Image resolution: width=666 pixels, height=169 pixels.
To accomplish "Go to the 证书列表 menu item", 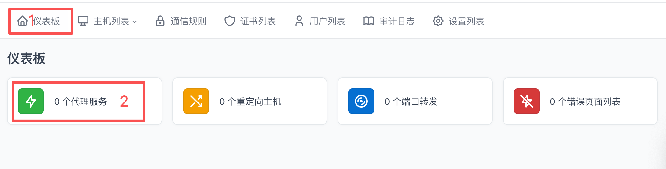I will pyautogui.click(x=258, y=21).
